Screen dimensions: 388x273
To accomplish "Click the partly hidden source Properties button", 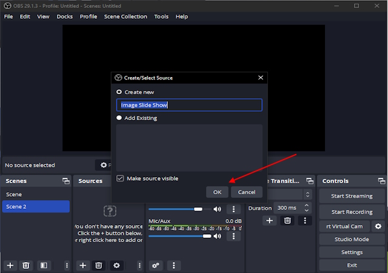I will (104, 165).
